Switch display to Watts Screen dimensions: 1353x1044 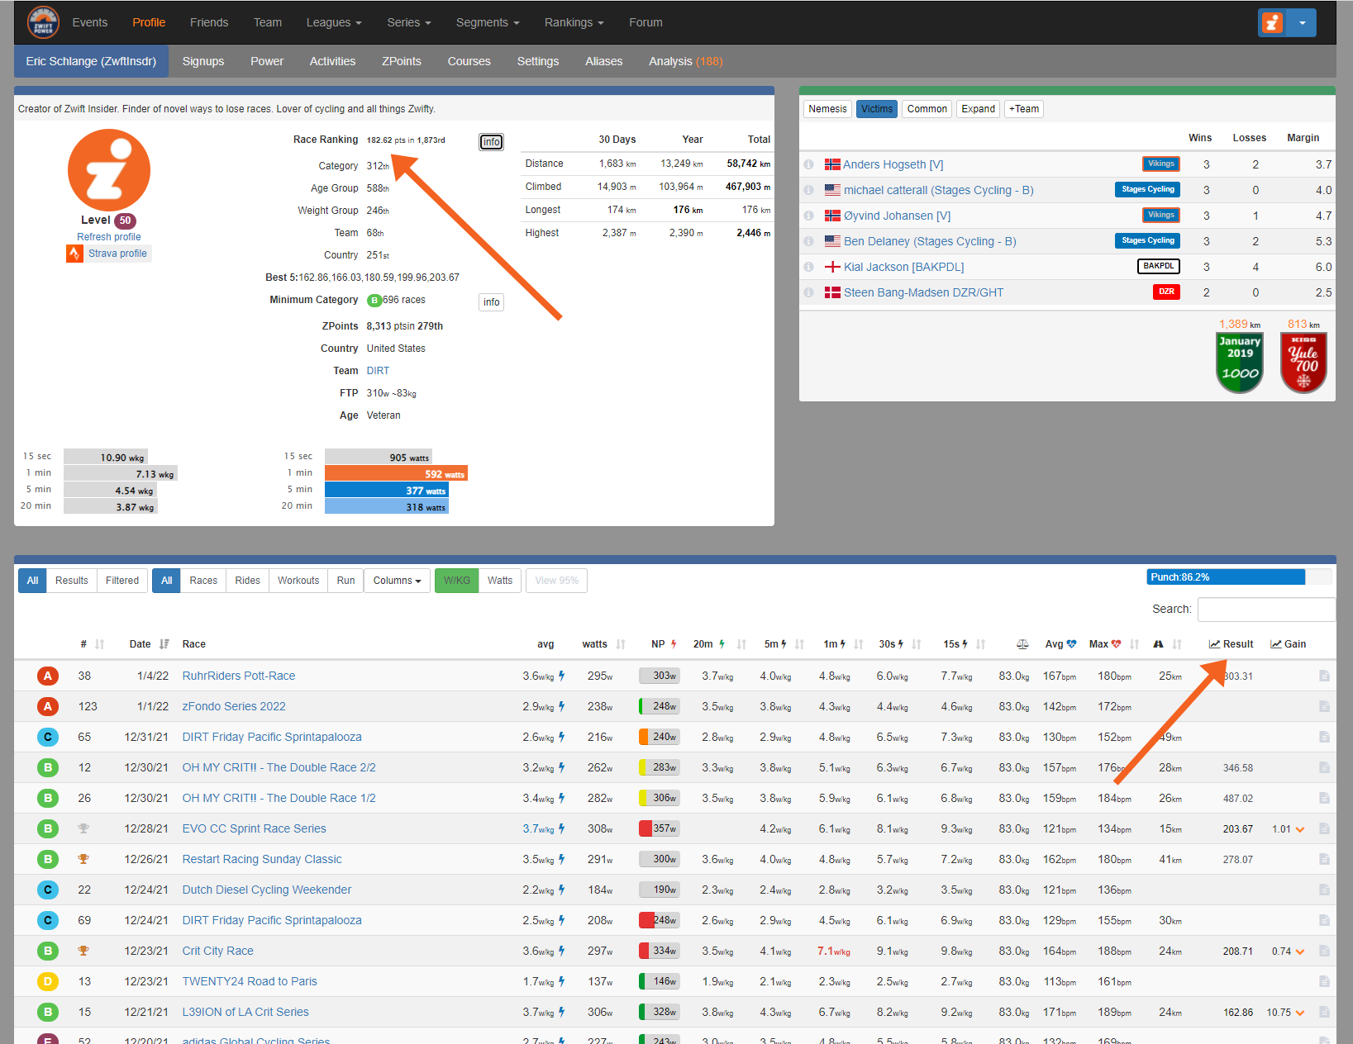click(x=500, y=581)
